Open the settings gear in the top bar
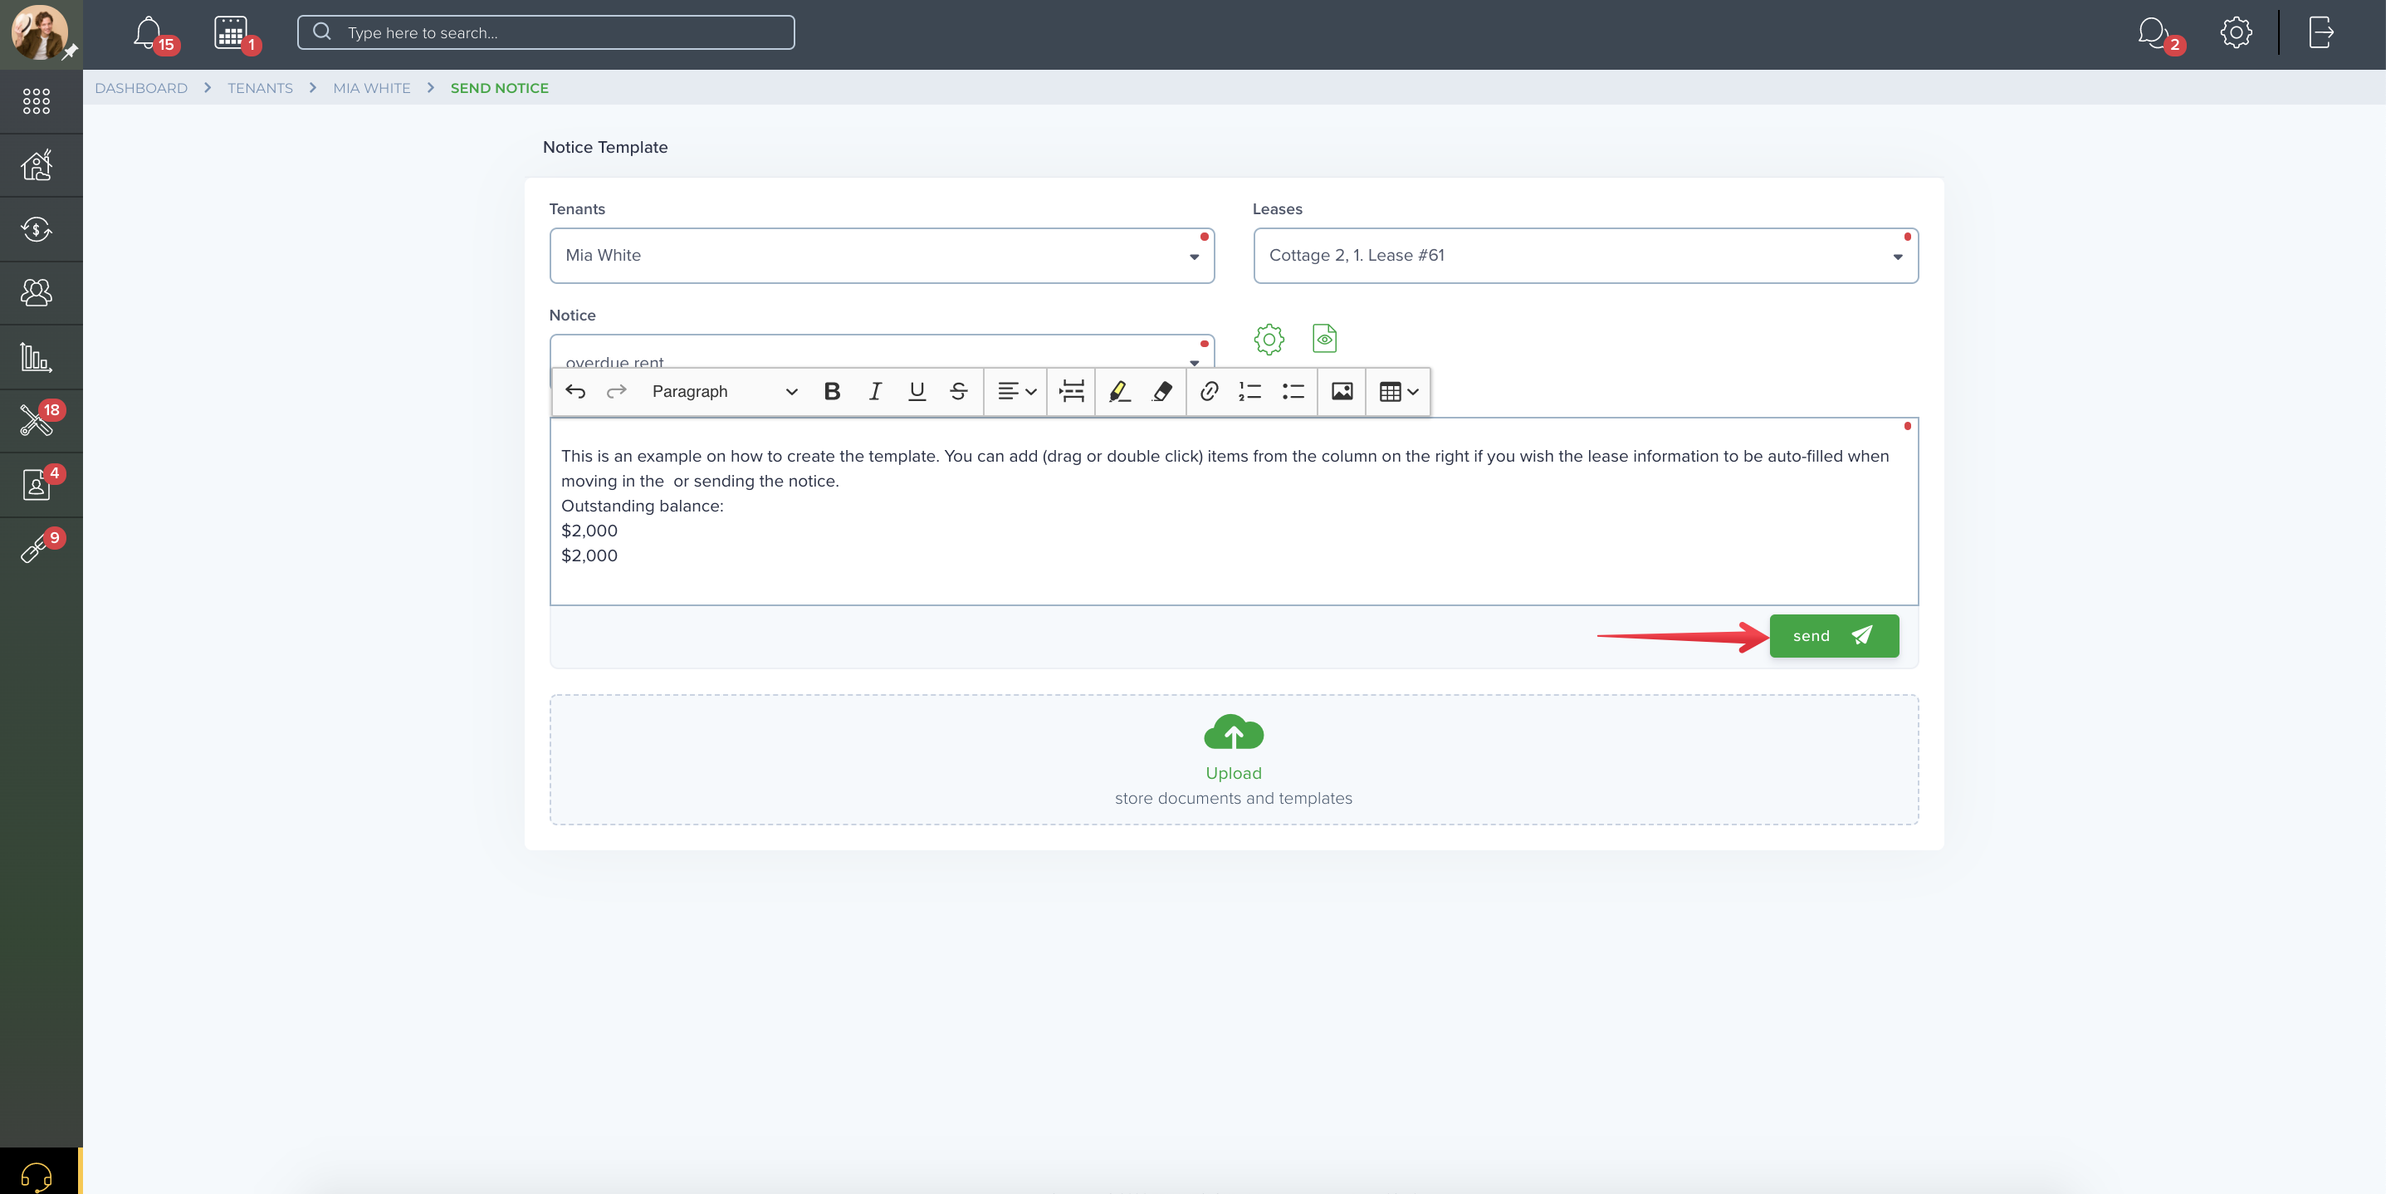 click(x=2236, y=32)
